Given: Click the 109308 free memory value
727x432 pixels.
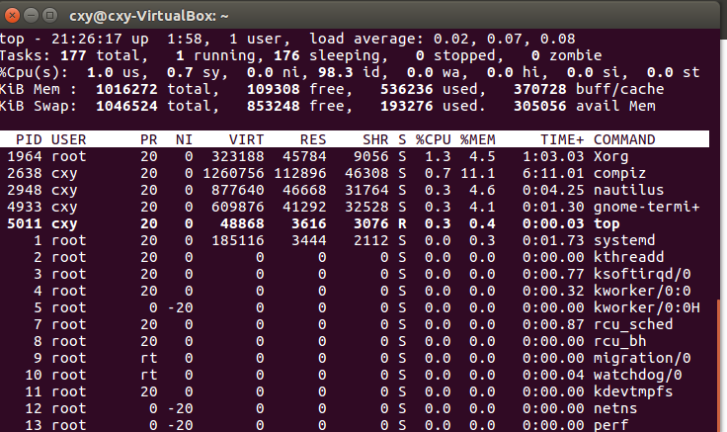Looking at the screenshot, I should [x=273, y=89].
